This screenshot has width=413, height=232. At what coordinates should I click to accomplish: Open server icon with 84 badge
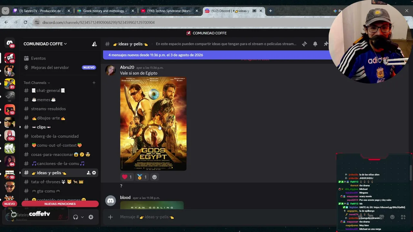pos(10,161)
